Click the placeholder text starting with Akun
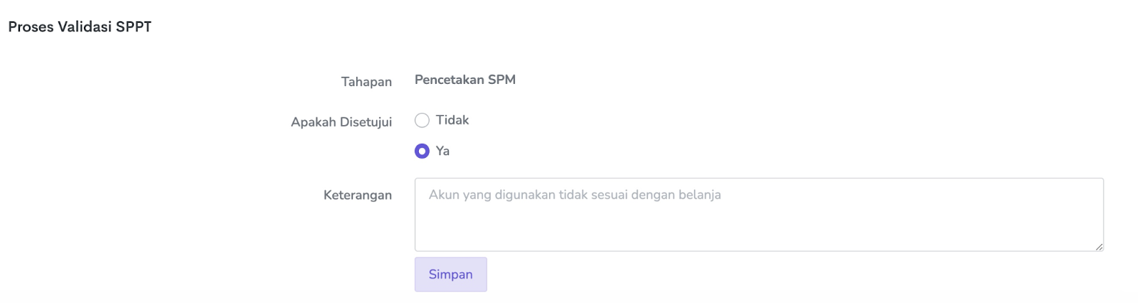Viewport: 1138px width, 303px height. coord(575,195)
